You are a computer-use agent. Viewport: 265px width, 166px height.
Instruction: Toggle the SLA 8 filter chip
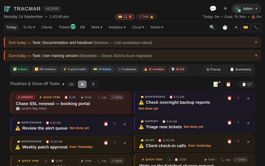[x=177, y=69]
